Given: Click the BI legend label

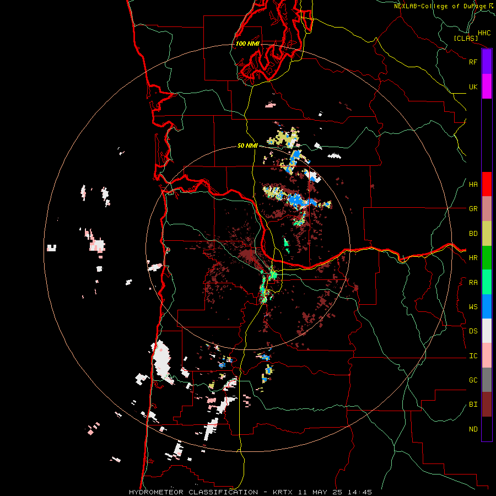Looking at the screenshot, I should click(x=473, y=405).
